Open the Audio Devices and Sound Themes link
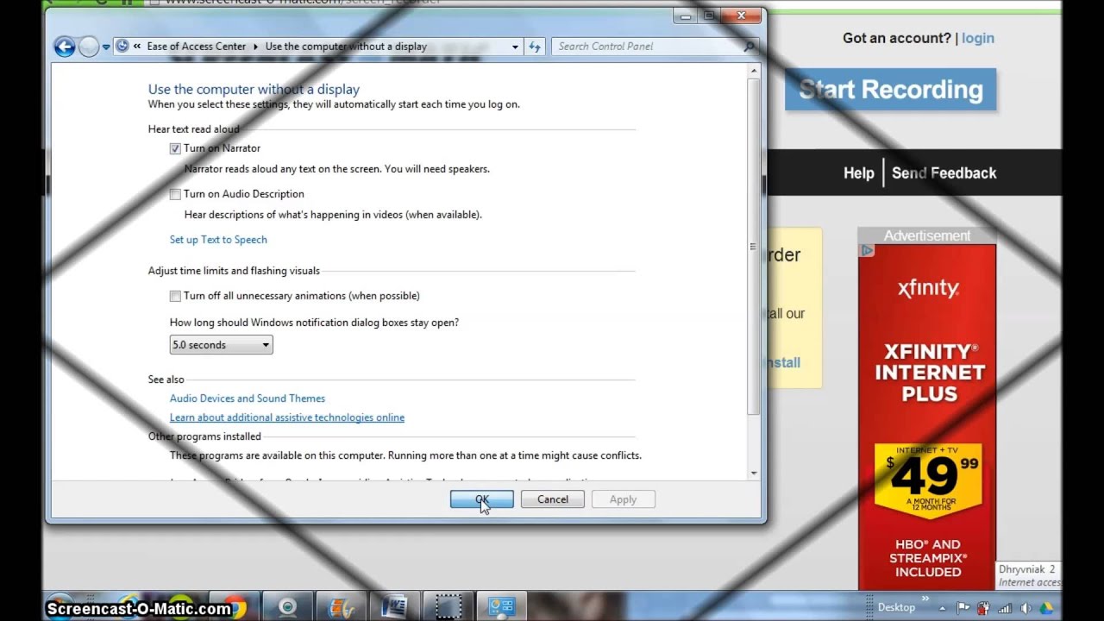The image size is (1104, 621). (248, 398)
